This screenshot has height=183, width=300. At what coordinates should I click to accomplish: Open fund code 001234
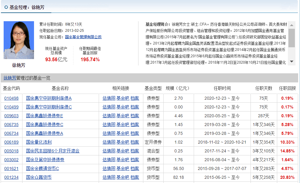11,177
